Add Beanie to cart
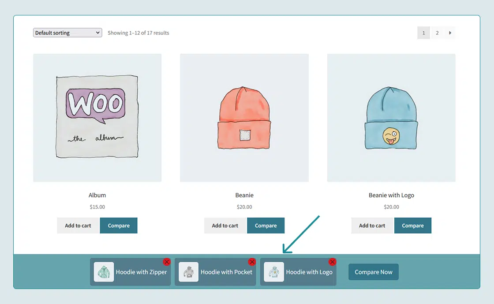 (225, 226)
